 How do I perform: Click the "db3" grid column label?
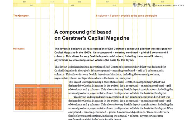(x=114, y=5)
